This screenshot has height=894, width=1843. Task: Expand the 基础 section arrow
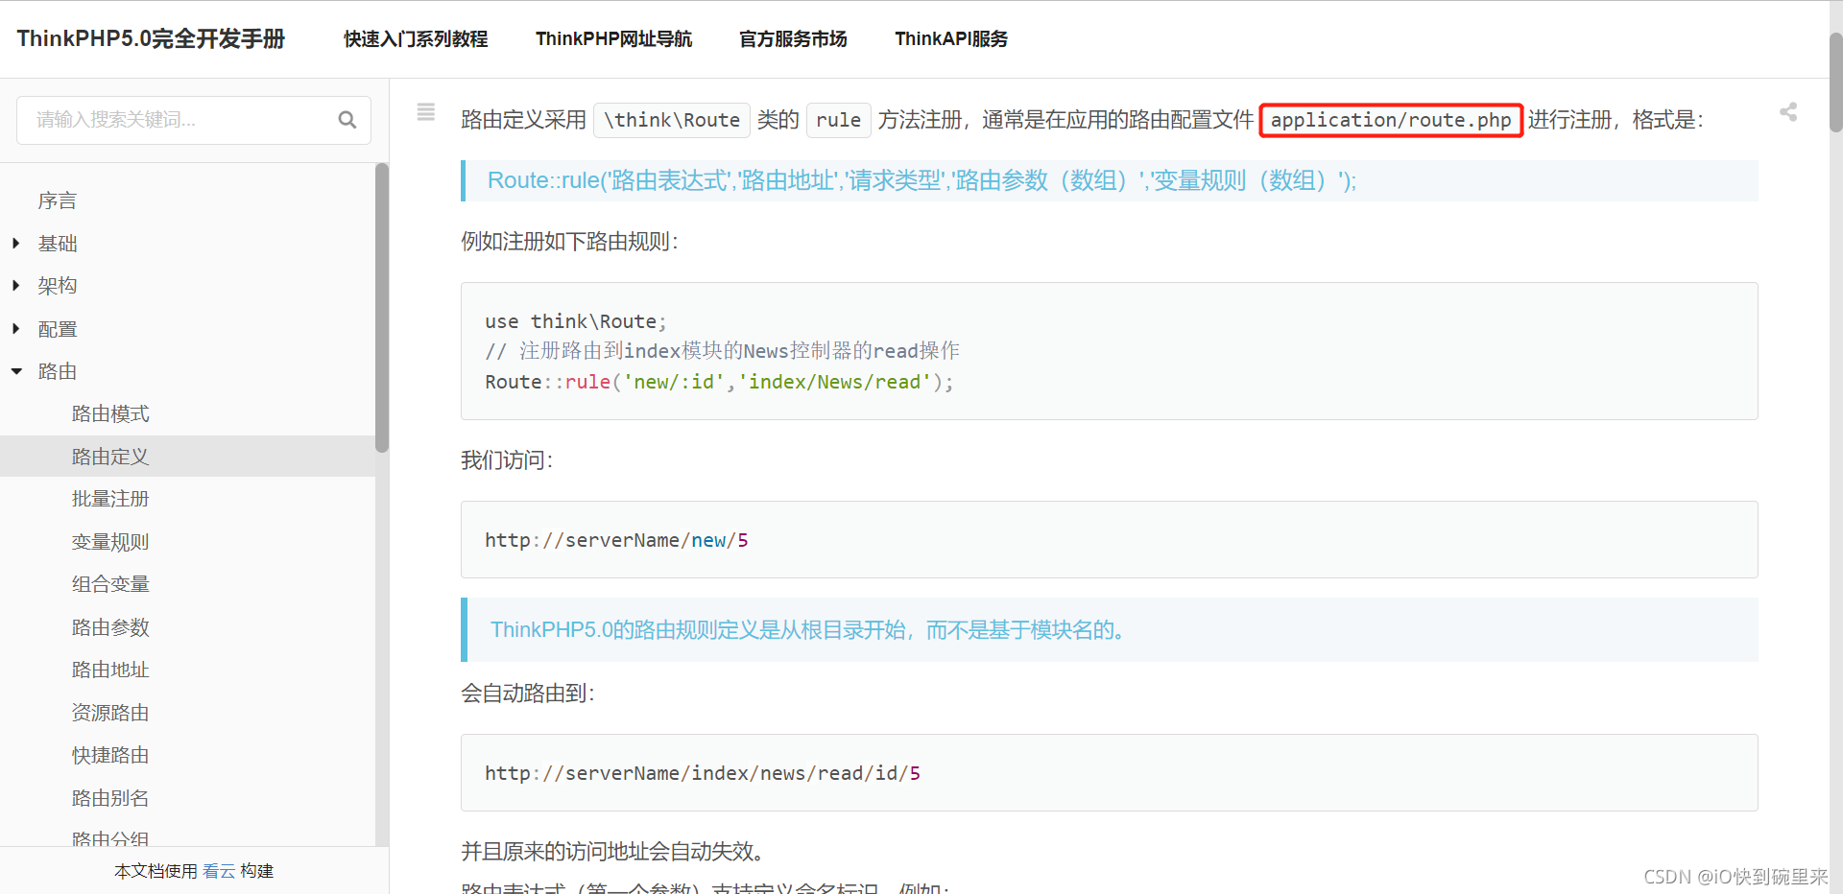pyautogui.click(x=16, y=244)
